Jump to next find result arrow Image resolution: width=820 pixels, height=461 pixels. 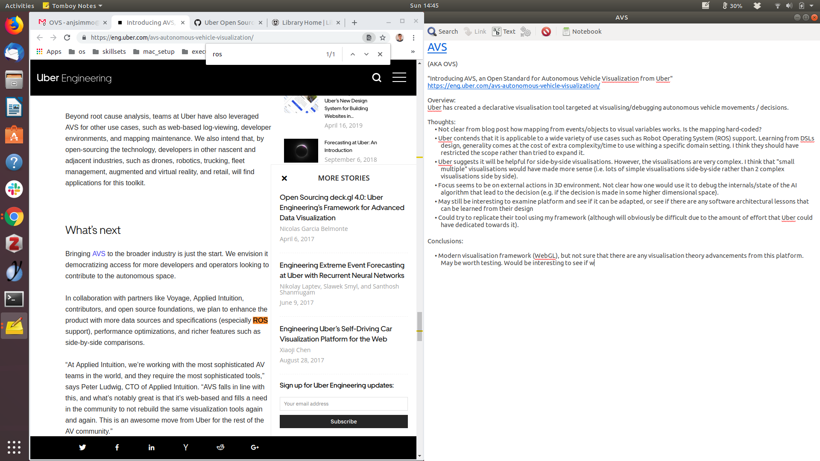[x=366, y=54]
